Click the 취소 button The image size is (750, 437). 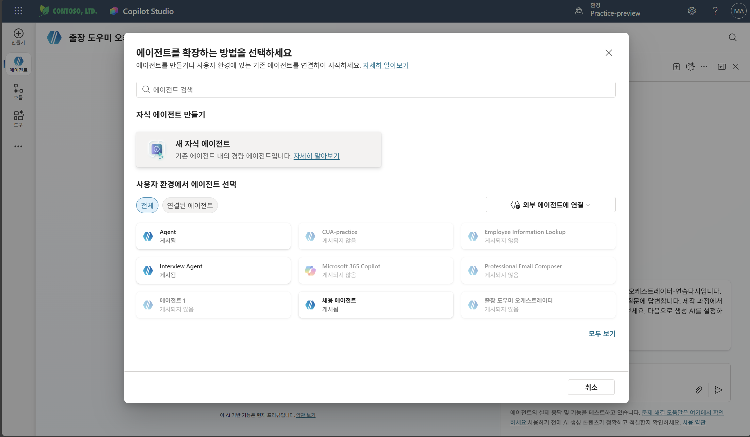point(591,387)
